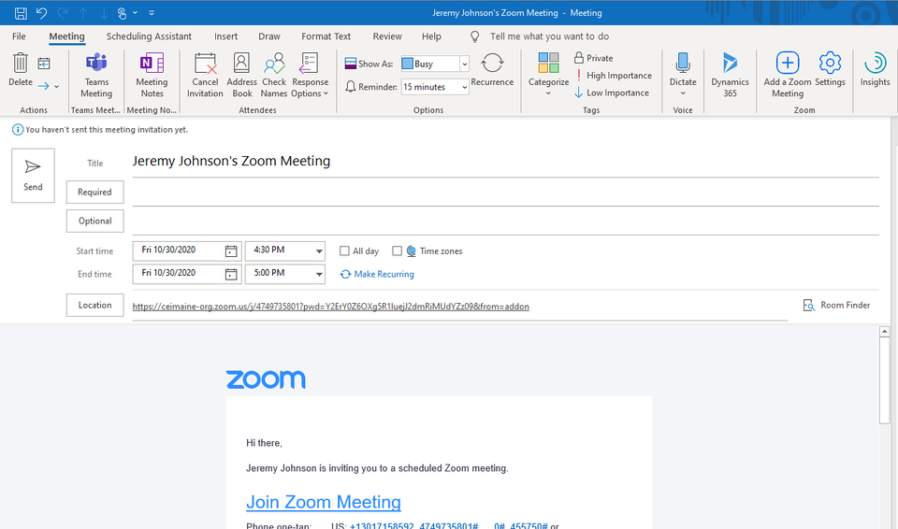Open the Categorize color menu
Image resolution: width=898 pixels, height=529 pixels.
click(x=549, y=74)
